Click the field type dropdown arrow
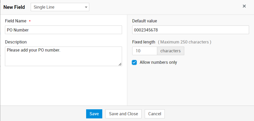Screen dimensions: 254x121 coord(86,7)
